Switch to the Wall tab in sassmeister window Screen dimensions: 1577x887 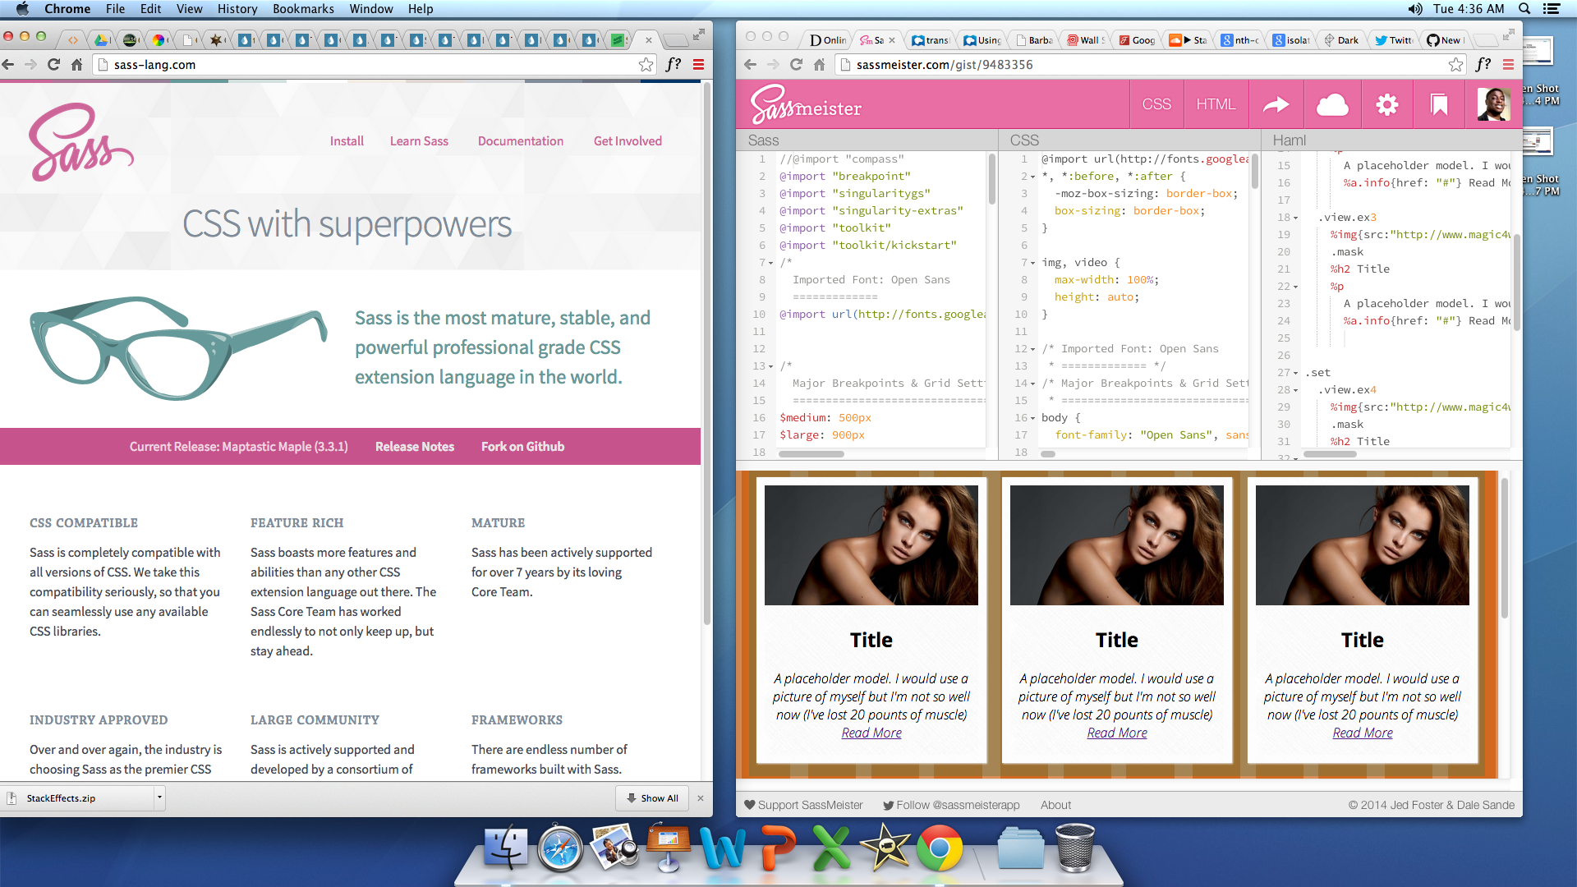coord(1086,39)
